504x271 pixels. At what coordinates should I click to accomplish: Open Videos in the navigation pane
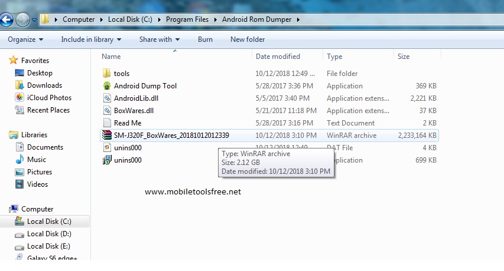tap(37, 184)
